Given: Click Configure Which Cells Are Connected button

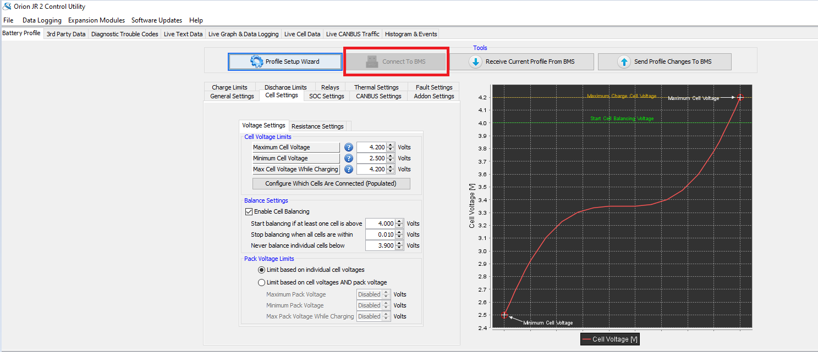Looking at the screenshot, I should click(x=331, y=183).
